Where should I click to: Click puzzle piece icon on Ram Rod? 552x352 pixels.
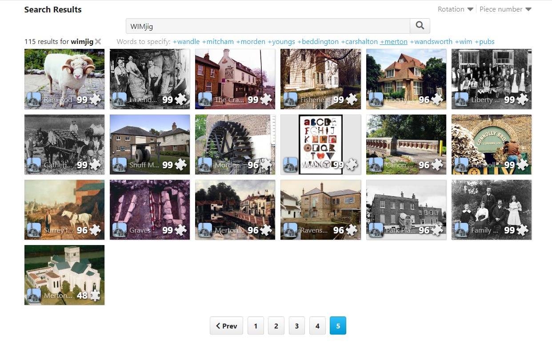pyautogui.click(x=95, y=99)
